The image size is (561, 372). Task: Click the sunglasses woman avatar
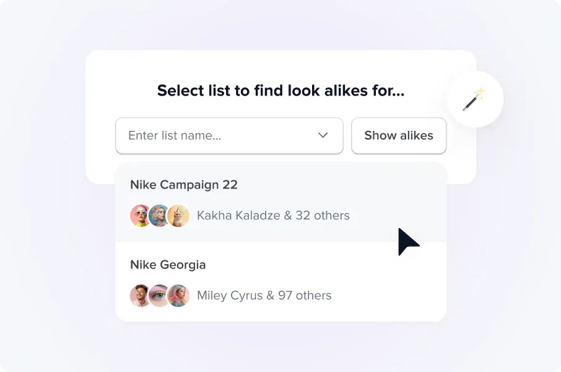[140, 215]
